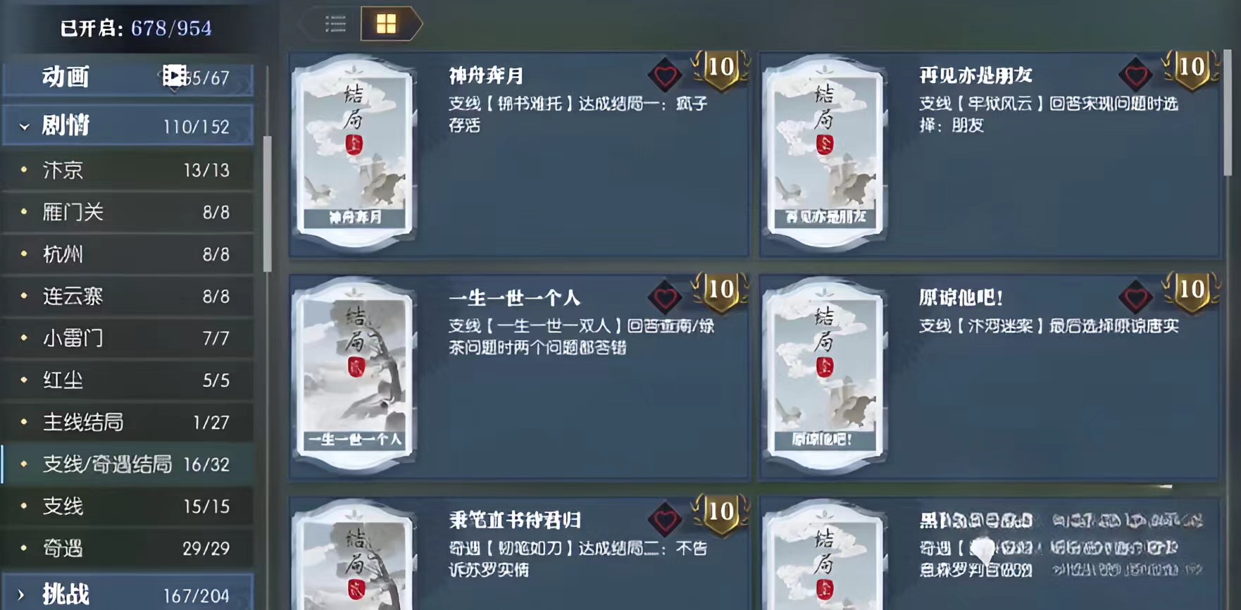Viewport: 1241px width, 610px height.
Task: Toggle heart favorite on 再见亦是朋友 card
Action: click(1135, 75)
